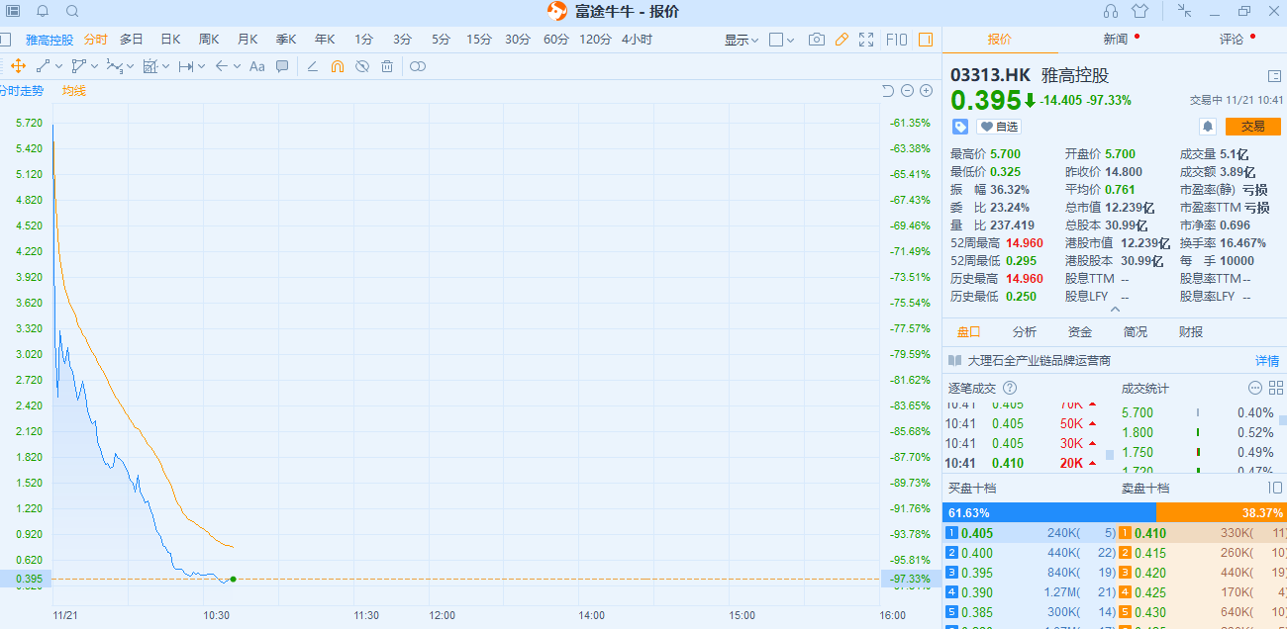The height and width of the screenshot is (629, 1287).
Task: Expand the measurement tool options arrow
Action: 165,66
